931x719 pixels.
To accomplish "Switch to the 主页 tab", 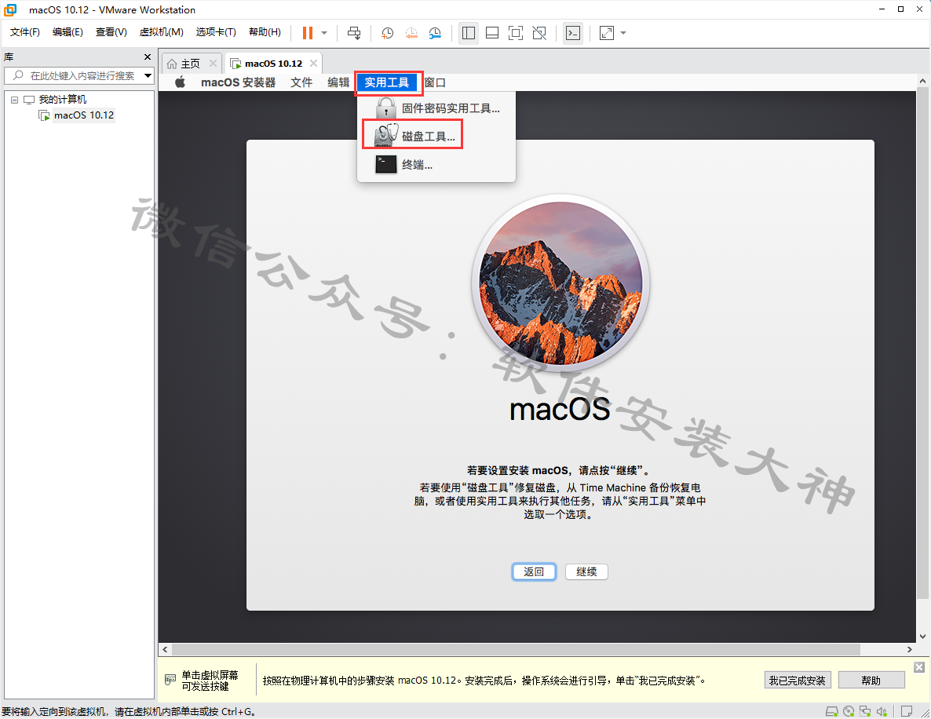I will 190,64.
